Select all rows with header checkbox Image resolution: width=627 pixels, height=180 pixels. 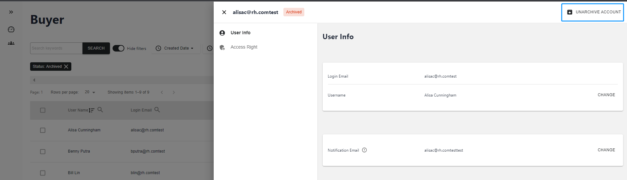pyautogui.click(x=43, y=110)
